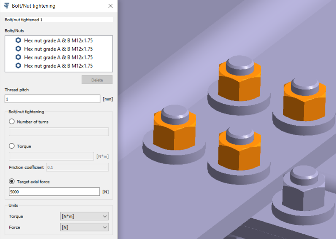This screenshot has width=336, height=239.
Task: Click the Target axial force value field
Action: (54, 192)
